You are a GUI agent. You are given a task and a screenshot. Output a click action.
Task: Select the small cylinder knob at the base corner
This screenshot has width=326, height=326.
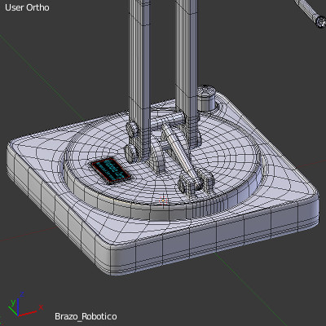coord(207,99)
